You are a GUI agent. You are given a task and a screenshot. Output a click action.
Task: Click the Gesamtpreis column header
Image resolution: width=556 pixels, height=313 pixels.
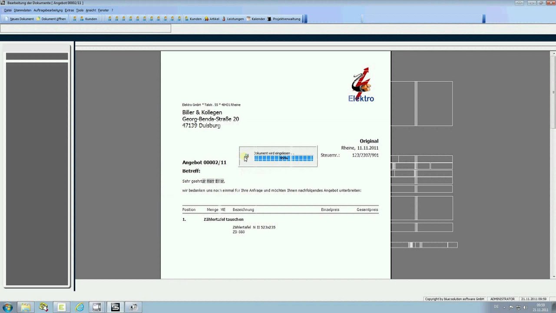pyautogui.click(x=367, y=210)
